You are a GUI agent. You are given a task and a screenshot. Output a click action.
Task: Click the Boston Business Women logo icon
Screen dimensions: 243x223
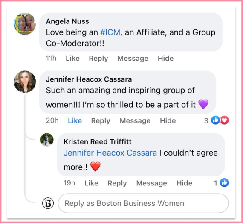click(x=48, y=203)
